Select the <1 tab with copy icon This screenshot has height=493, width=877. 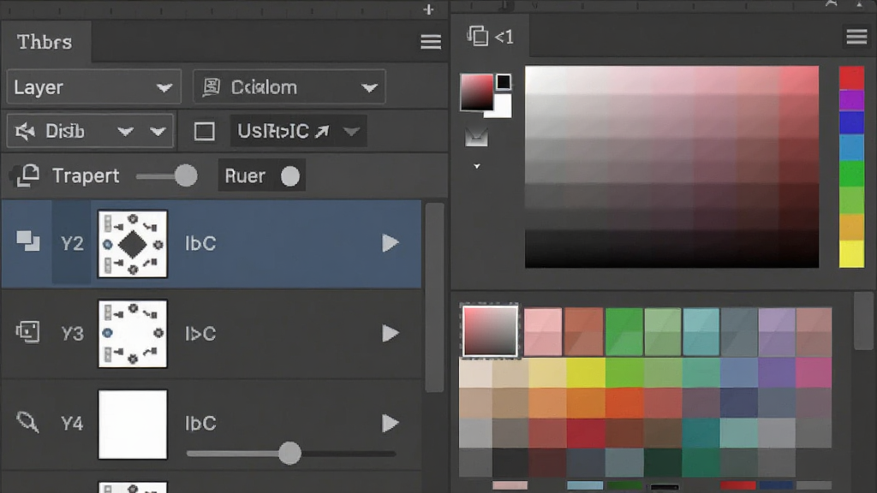pyautogui.click(x=491, y=37)
